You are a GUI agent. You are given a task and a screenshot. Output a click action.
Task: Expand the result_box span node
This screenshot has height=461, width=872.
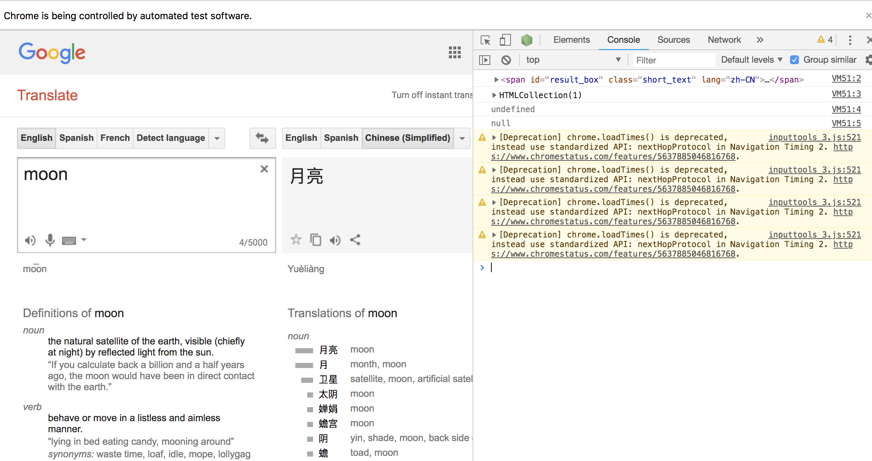pos(497,80)
